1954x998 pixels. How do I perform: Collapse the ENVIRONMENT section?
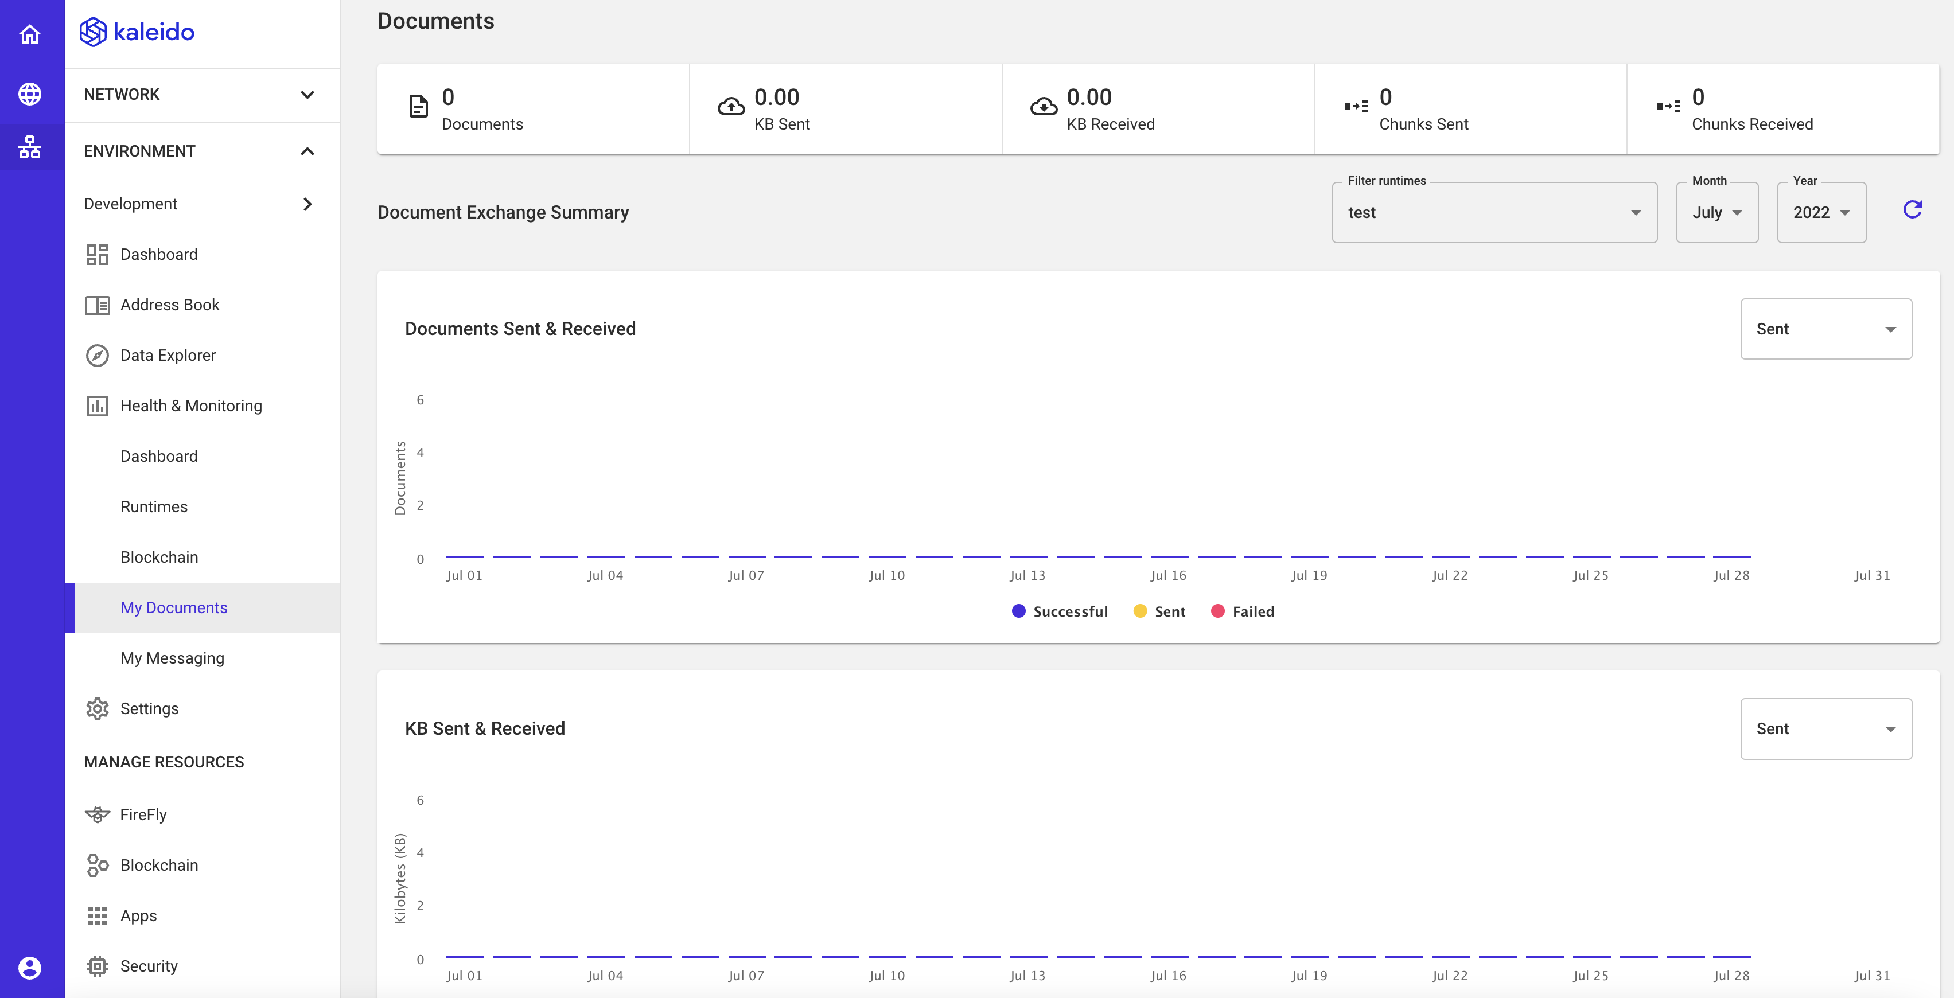point(203,151)
